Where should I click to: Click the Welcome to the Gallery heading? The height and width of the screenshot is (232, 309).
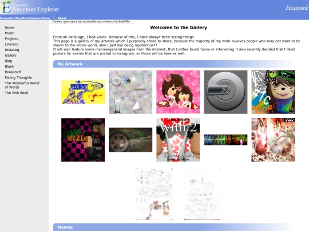[x=179, y=27]
